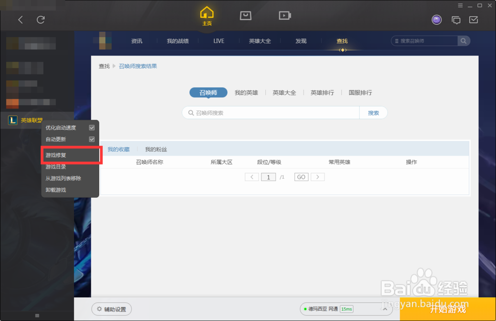
Task: Open the live streaming icon at top
Action: (x=285, y=15)
